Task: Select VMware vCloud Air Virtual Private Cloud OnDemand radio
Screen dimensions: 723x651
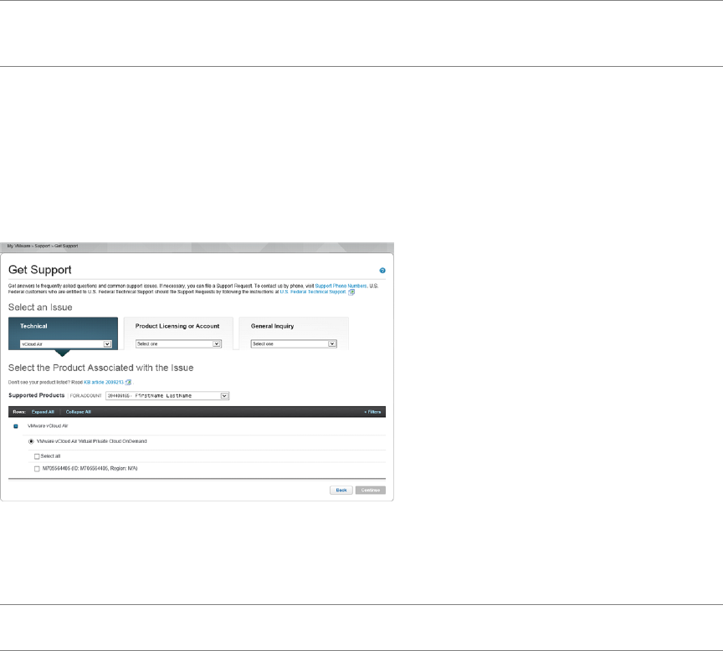Action: point(31,441)
